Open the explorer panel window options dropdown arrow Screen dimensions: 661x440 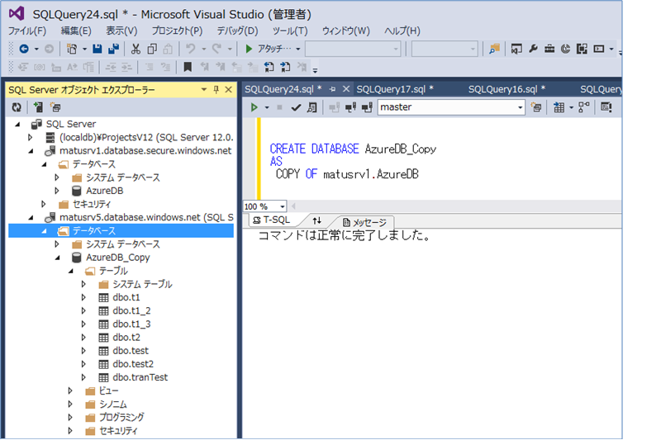pyautogui.click(x=204, y=89)
